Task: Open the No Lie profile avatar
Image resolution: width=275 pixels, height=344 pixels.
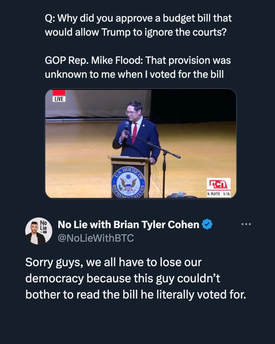Action: pyautogui.click(x=38, y=231)
